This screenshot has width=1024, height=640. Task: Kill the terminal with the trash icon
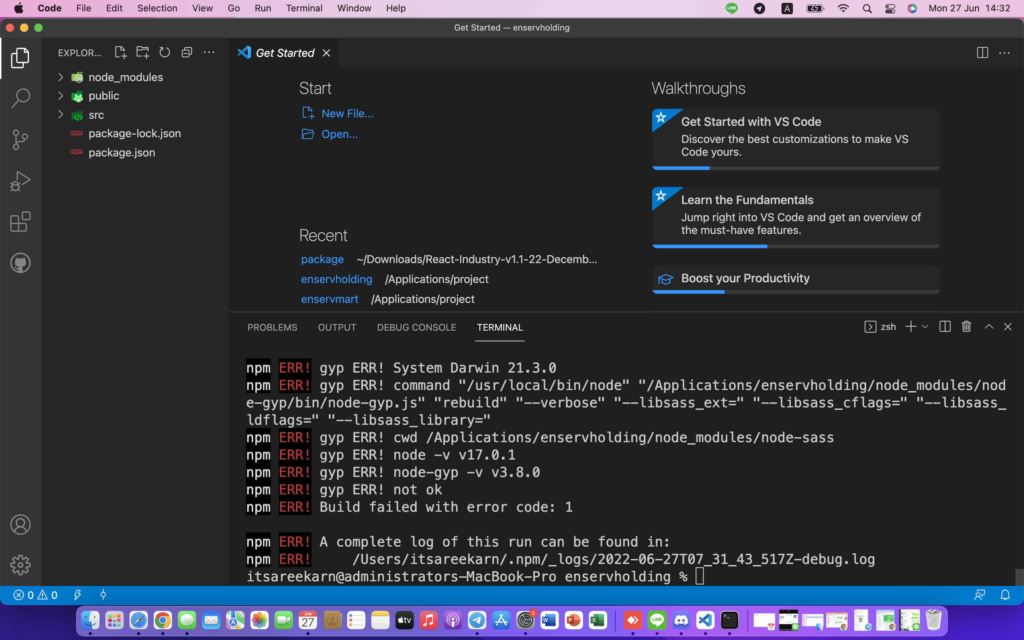[966, 327]
